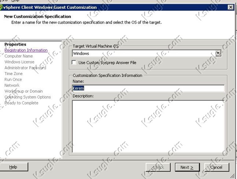Click the Back button
237x179 pixels.
(x=158, y=167)
